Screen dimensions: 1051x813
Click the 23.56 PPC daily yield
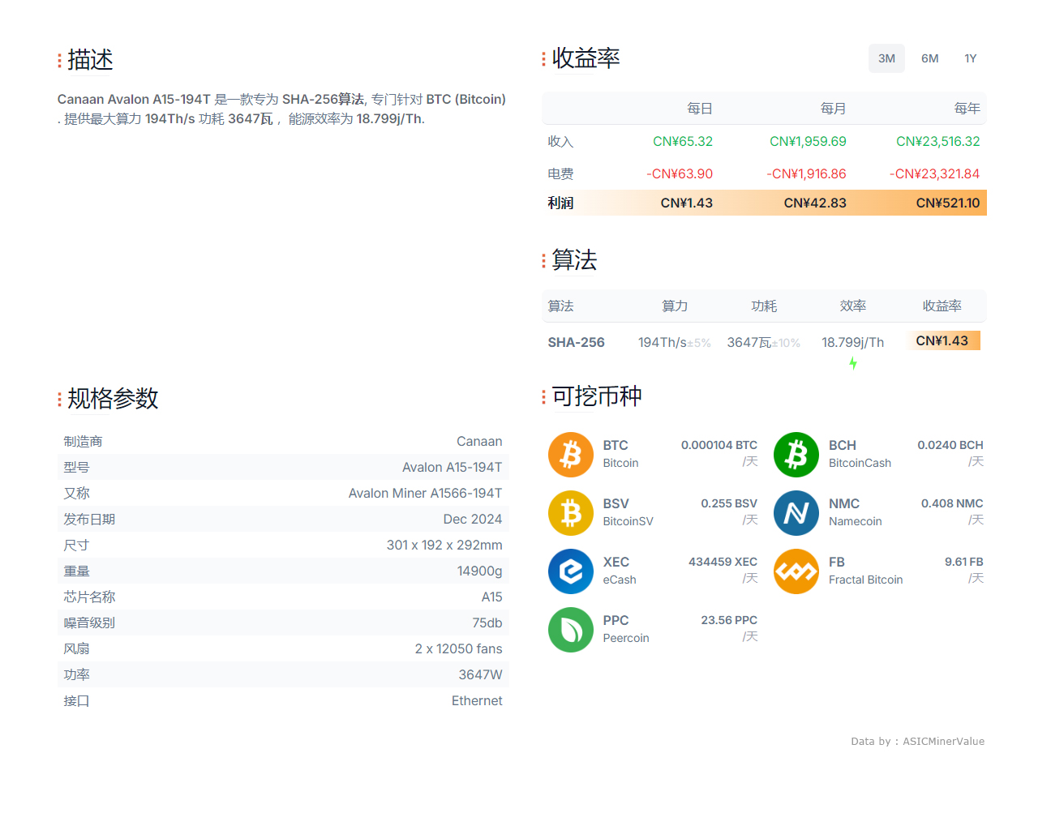click(729, 620)
